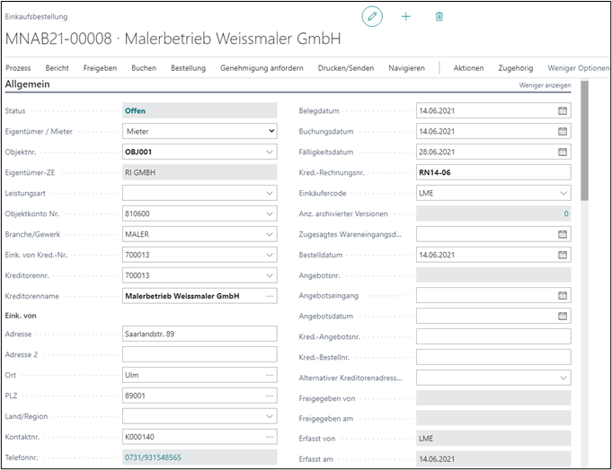Open the Buchen menu
The width and height of the screenshot is (612, 470).
(143, 68)
